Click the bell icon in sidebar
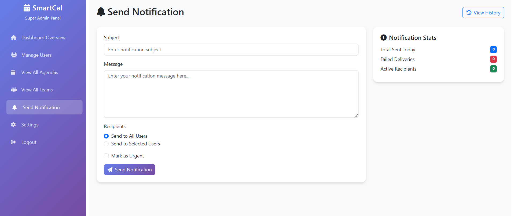 [15, 107]
